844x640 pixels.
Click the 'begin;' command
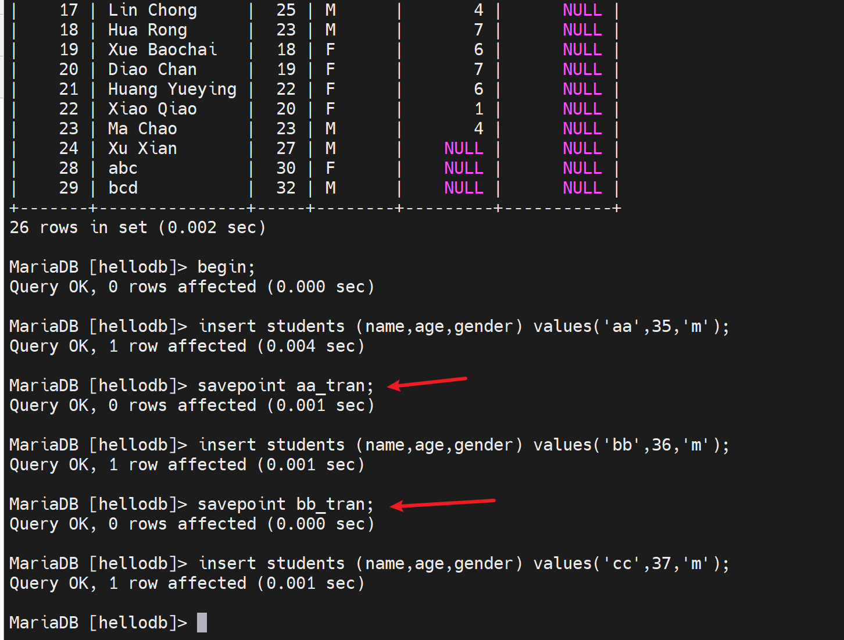(226, 267)
